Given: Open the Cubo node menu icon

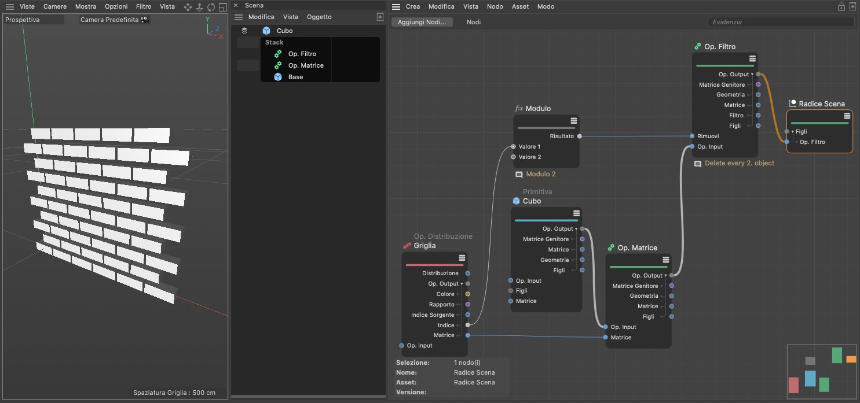Looking at the screenshot, I should point(576,213).
